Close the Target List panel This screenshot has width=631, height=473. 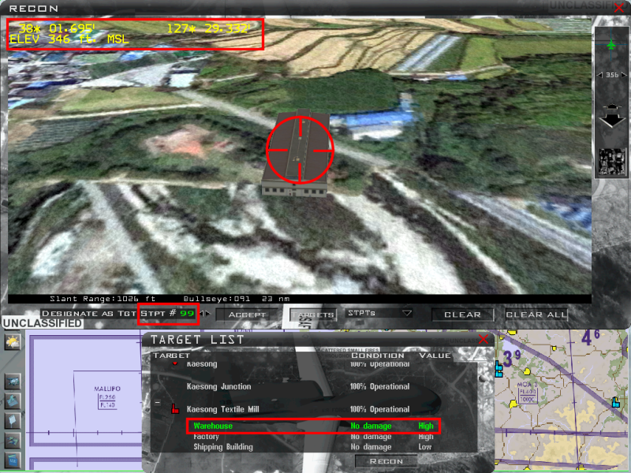tap(484, 339)
